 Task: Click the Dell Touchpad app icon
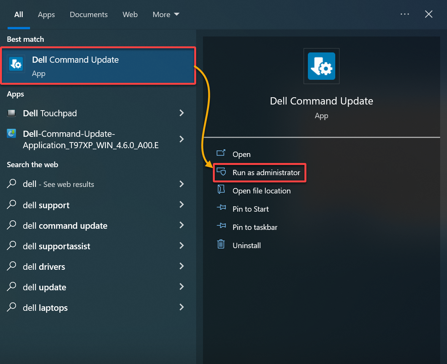[x=11, y=113]
